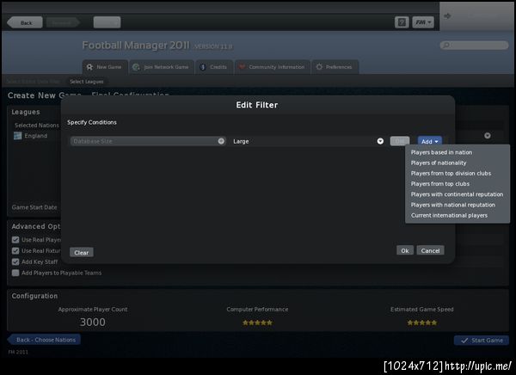516x375 pixels.
Task: Click the Estimated Game Speed stars
Action: (422, 323)
